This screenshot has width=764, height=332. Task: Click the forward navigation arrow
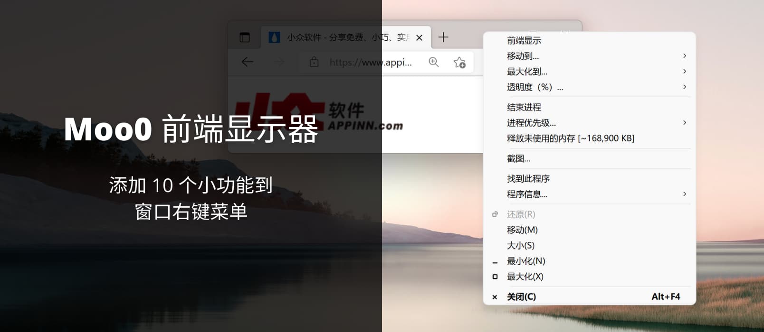(x=279, y=62)
